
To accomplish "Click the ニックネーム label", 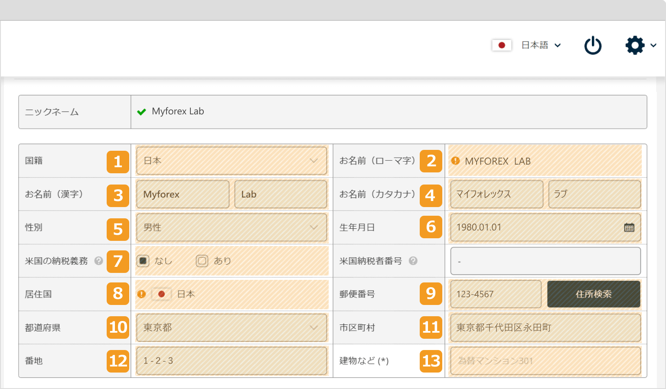I will (x=52, y=112).
